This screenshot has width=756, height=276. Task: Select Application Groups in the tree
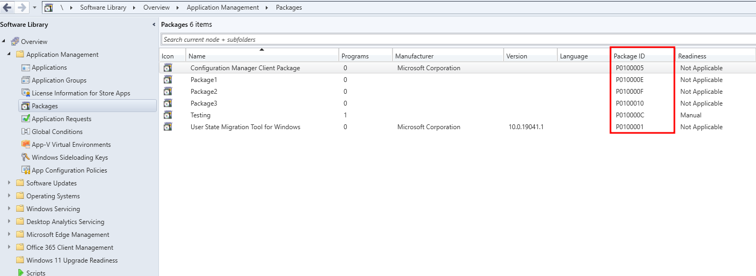(x=59, y=80)
